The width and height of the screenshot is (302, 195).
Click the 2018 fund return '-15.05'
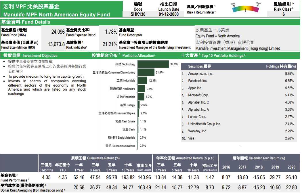[x=259, y=177]
